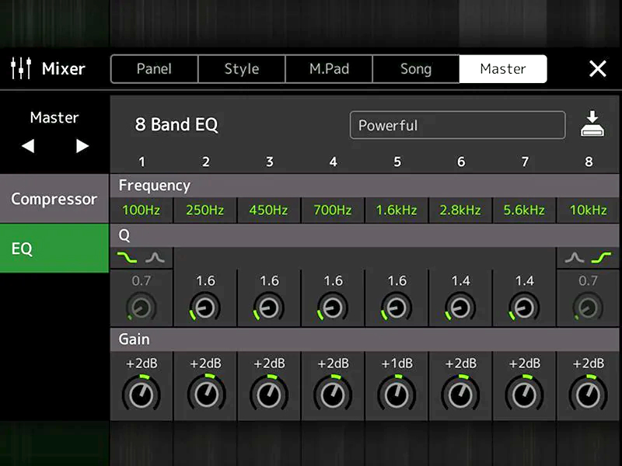
Task: Open the Song tab
Action: tap(416, 69)
